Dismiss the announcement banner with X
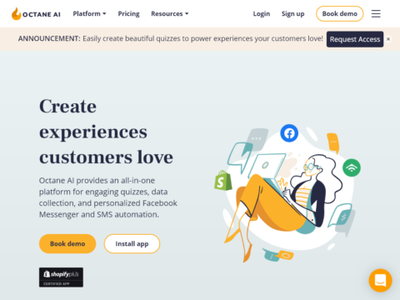The height and width of the screenshot is (300, 400). click(388, 39)
